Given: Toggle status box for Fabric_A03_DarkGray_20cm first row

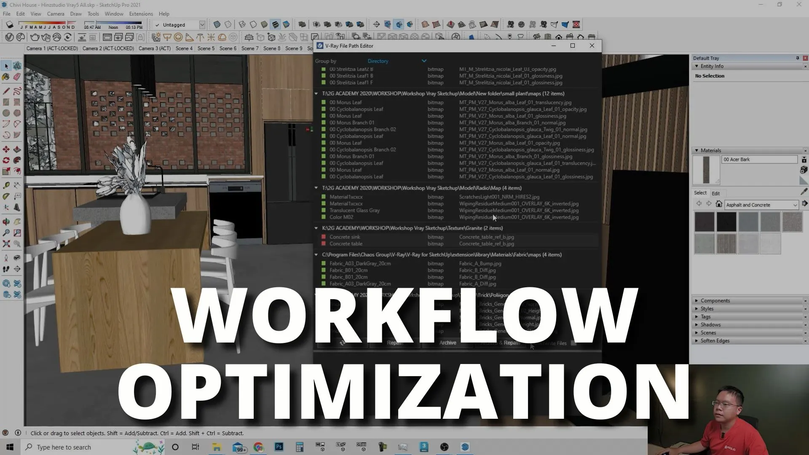Looking at the screenshot, I should tap(324, 263).
